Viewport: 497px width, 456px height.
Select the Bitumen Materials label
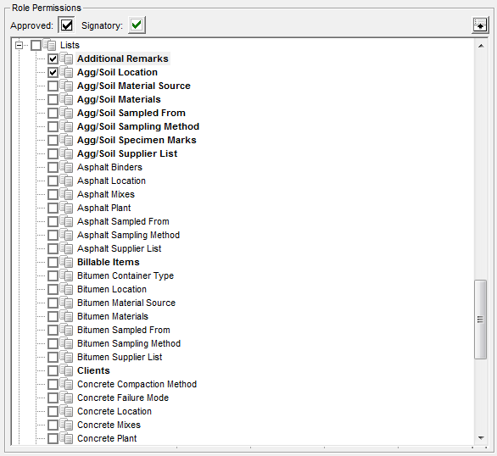[113, 316]
